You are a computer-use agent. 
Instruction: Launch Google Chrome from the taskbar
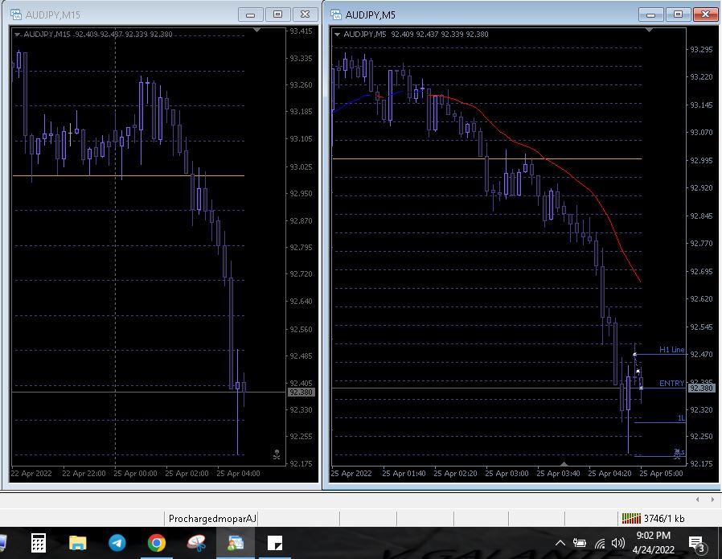(x=156, y=544)
